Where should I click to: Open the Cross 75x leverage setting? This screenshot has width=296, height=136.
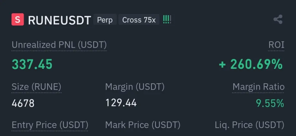pyautogui.click(x=139, y=19)
